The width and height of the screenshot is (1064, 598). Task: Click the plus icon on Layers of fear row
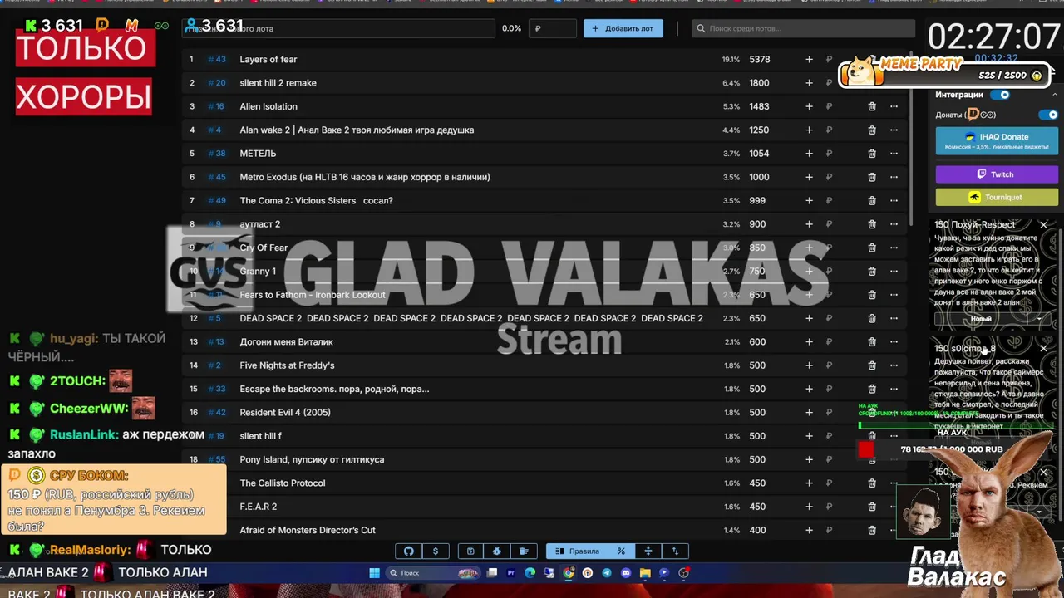coord(809,60)
